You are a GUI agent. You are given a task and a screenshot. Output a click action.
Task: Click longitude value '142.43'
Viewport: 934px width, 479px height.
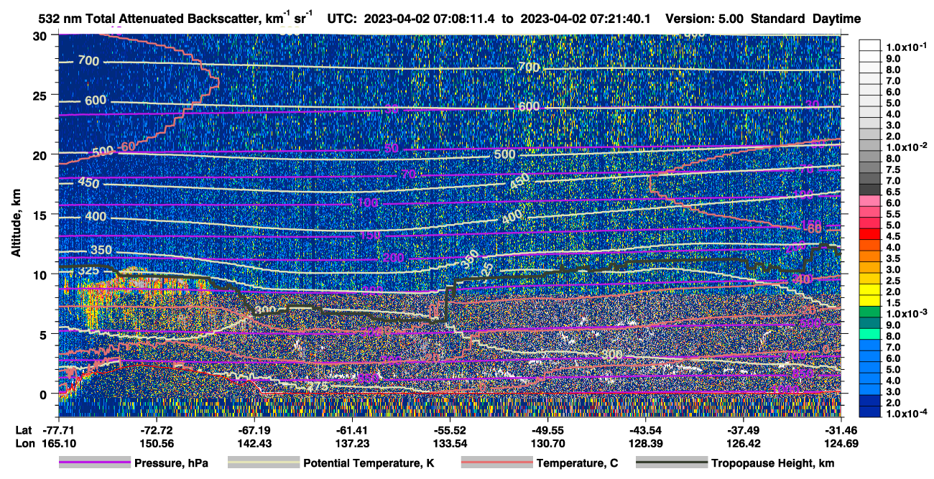[254, 443]
